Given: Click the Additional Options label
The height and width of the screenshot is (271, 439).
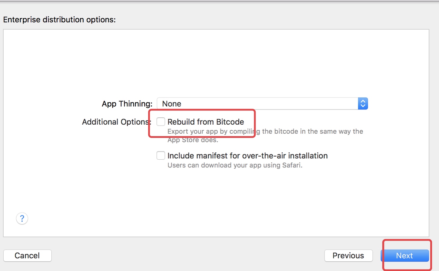Looking at the screenshot, I should point(116,122).
